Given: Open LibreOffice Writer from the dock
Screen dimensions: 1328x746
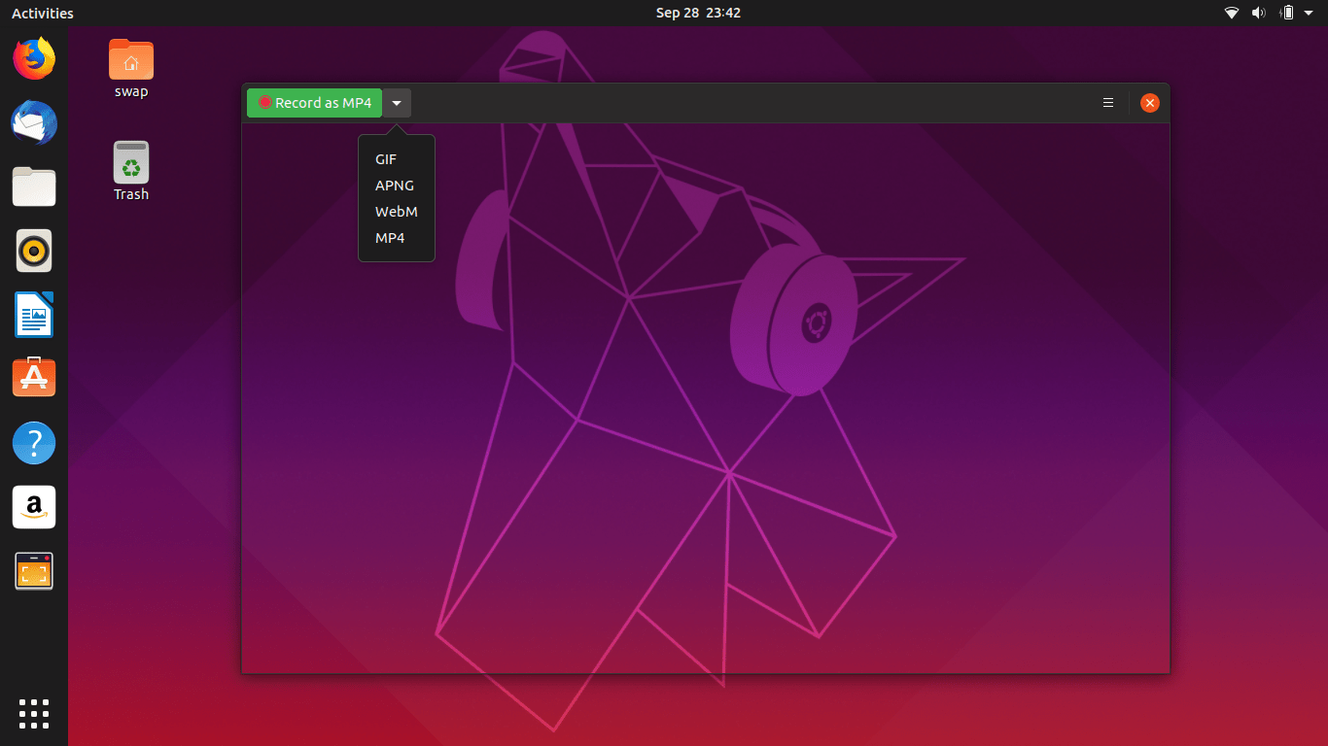Looking at the screenshot, I should [x=34, y=315].
